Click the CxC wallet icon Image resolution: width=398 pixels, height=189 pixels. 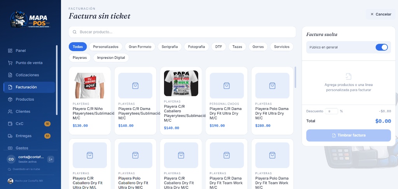pyautogui.click(x=10, y=124)
